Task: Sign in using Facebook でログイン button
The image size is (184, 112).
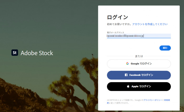Action: pyautogui.click(x=139, y=75)
